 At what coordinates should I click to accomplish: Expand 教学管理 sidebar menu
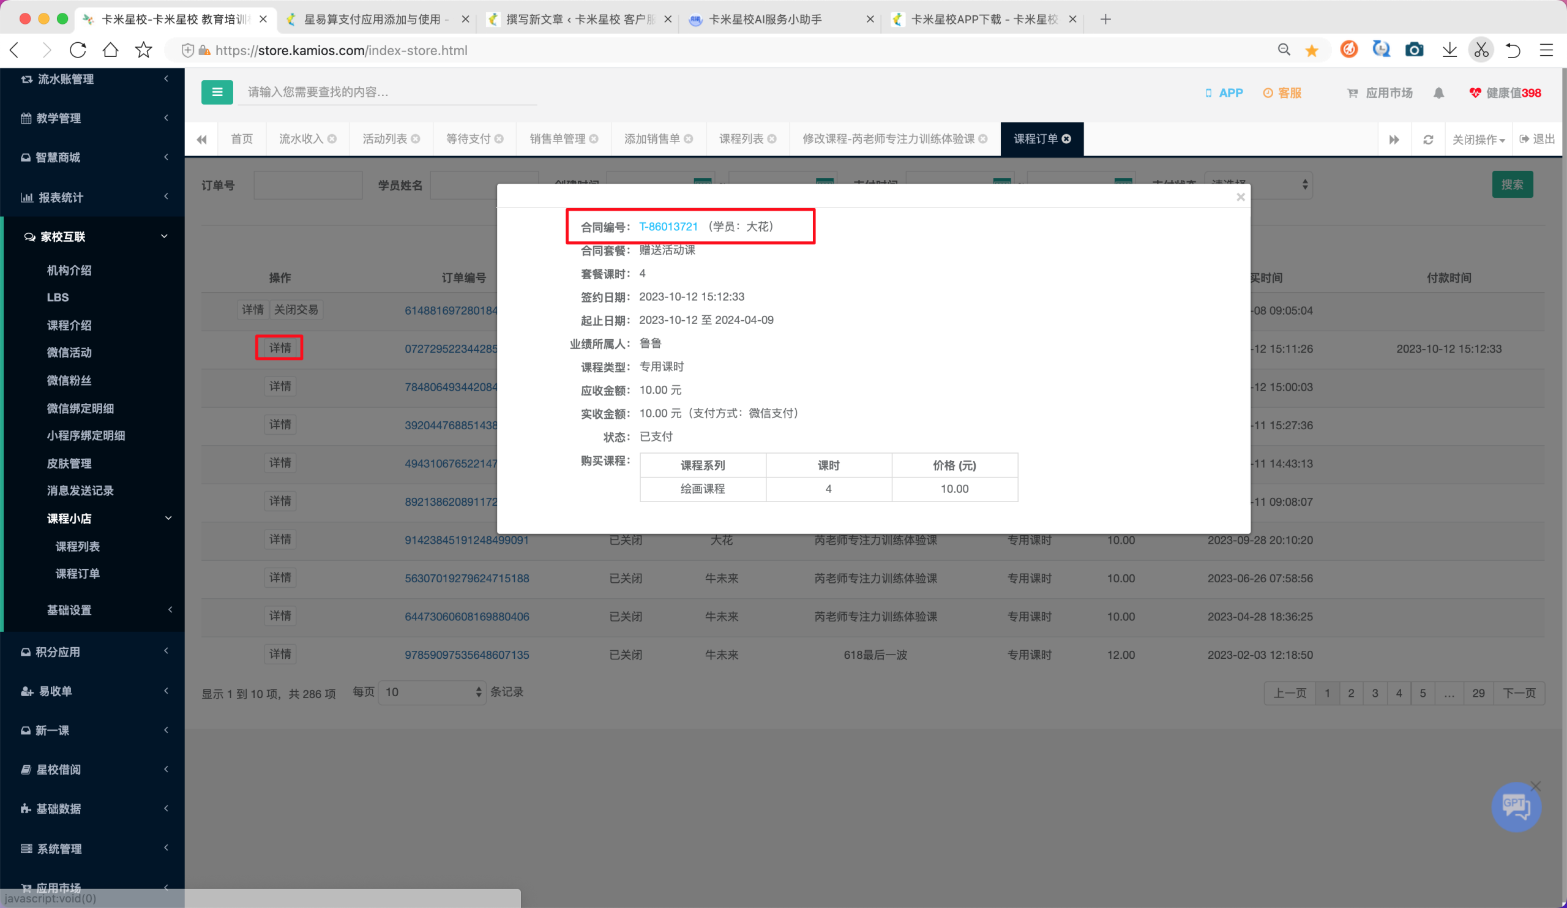click(x=92, y=118)
